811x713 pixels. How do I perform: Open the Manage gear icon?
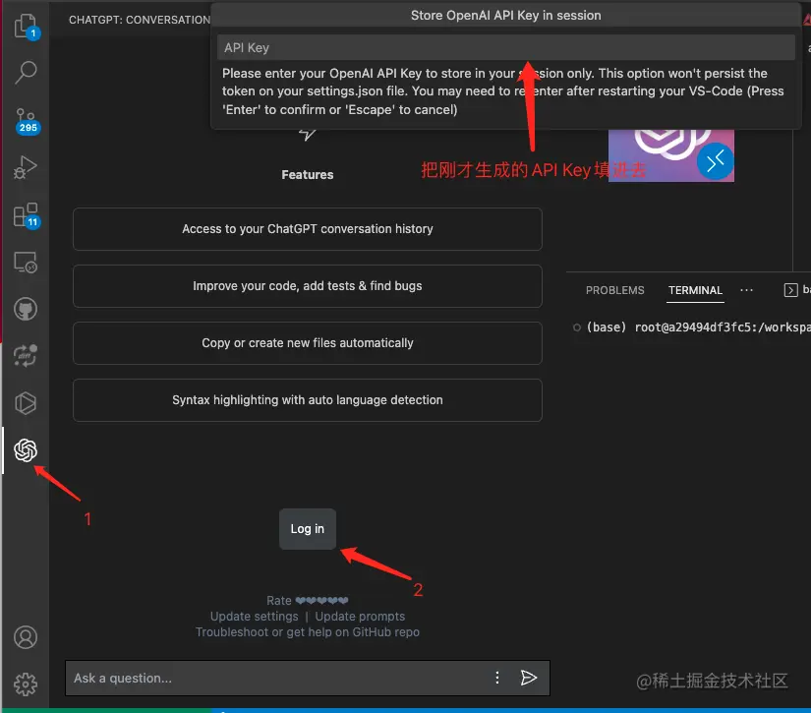click(26, 684)
